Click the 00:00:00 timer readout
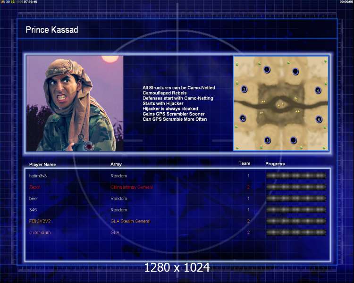354x283 pixels. click(346, 1)
